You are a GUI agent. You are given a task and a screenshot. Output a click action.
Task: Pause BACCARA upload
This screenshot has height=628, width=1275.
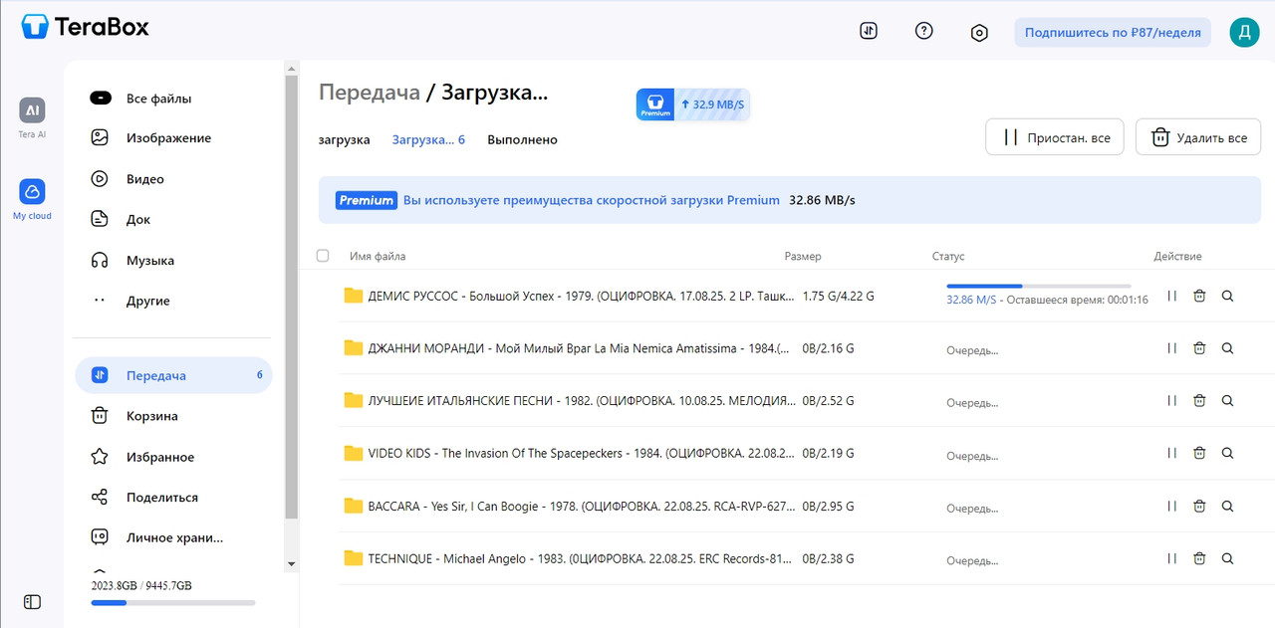pyautogui.click(x=1172, y=506)
